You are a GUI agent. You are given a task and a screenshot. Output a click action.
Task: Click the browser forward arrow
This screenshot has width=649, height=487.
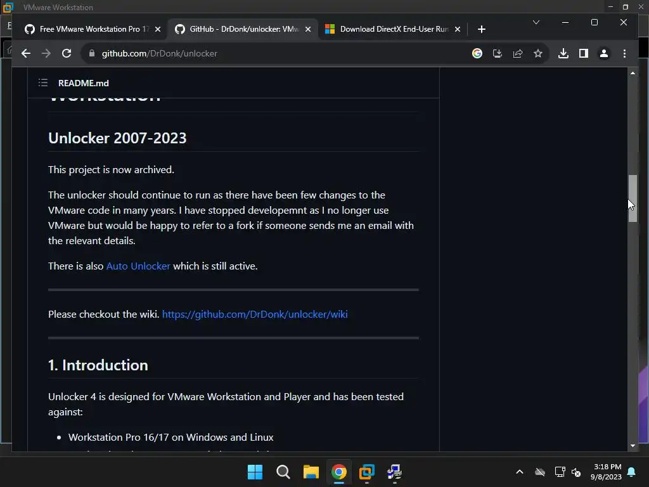pos(46,53)
